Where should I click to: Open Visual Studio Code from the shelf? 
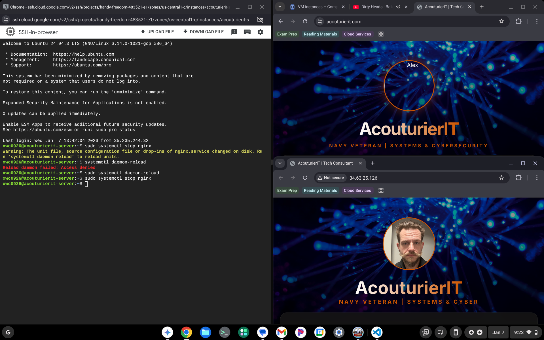(377, 332)
